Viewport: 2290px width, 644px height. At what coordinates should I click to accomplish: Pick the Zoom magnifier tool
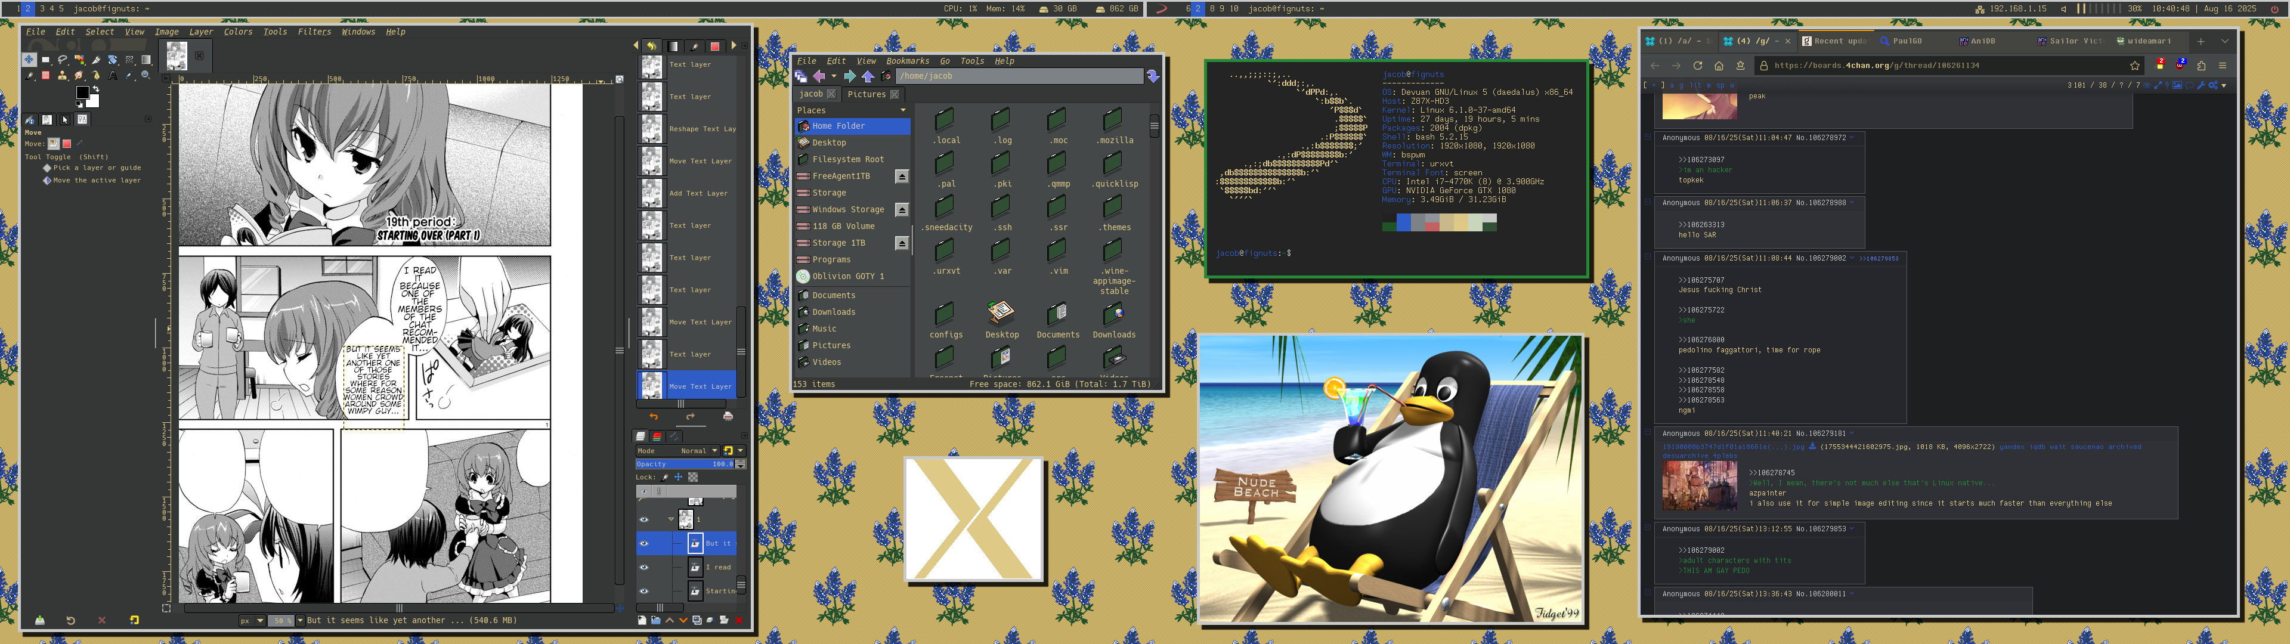tap(146, 76)
